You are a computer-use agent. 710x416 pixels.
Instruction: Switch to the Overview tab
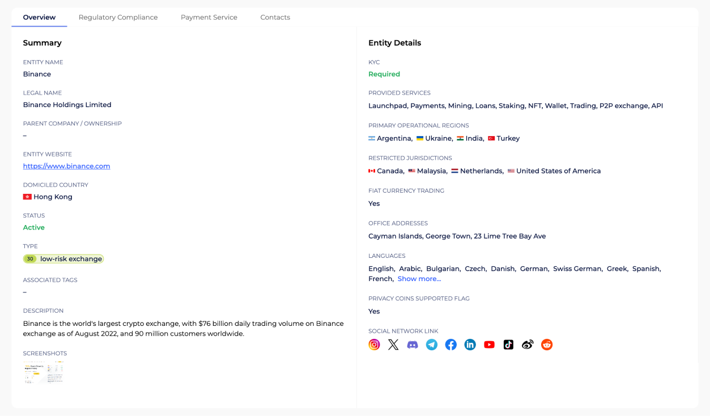pos(39,18)
